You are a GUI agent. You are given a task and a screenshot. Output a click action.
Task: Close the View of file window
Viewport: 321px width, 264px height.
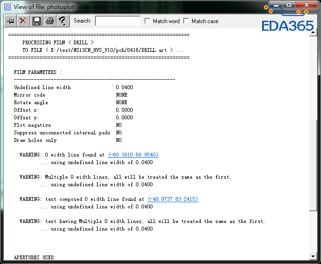pyautogui.click(x=306, y=5)
